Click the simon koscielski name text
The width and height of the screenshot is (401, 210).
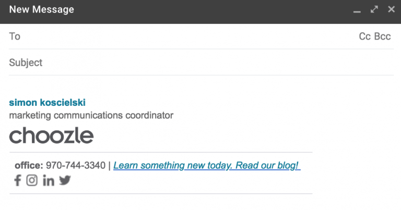tap(48, 103)
